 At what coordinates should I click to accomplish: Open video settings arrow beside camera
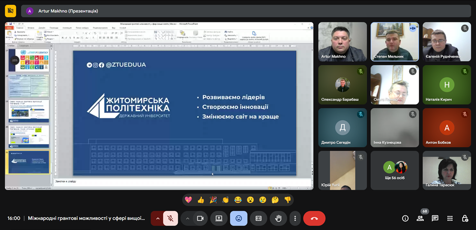[x=188, y=218]
